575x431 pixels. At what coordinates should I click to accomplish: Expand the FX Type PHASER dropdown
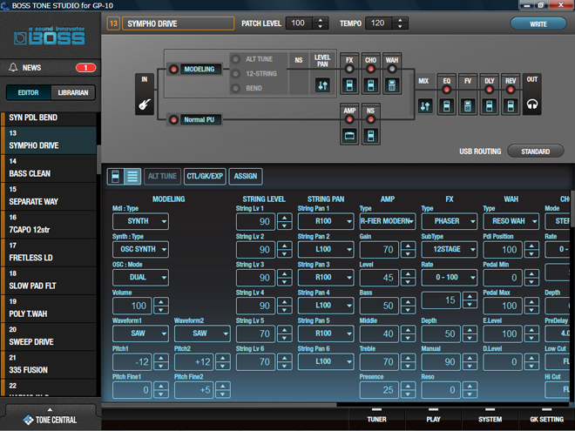click(449, 221)
